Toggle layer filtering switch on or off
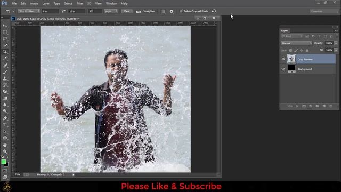 pos(337,36)
